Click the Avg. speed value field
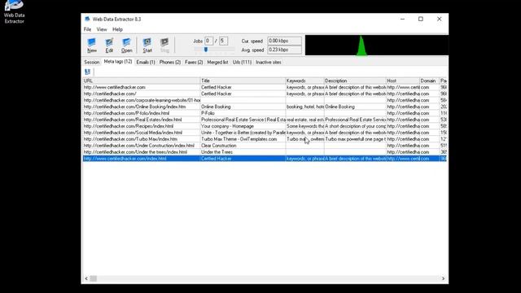The image size is (521, 293). pos(284,50)
